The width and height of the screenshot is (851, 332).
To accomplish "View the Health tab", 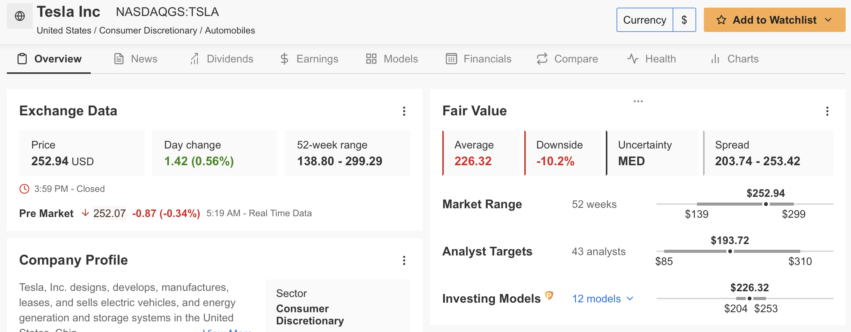I will coord(651,59).
